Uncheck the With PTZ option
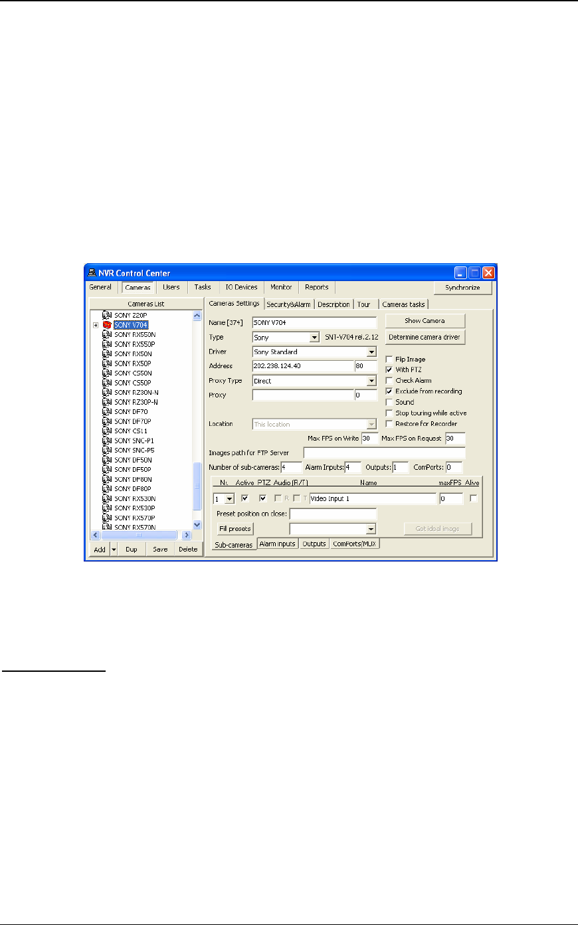 coord(389,369)
